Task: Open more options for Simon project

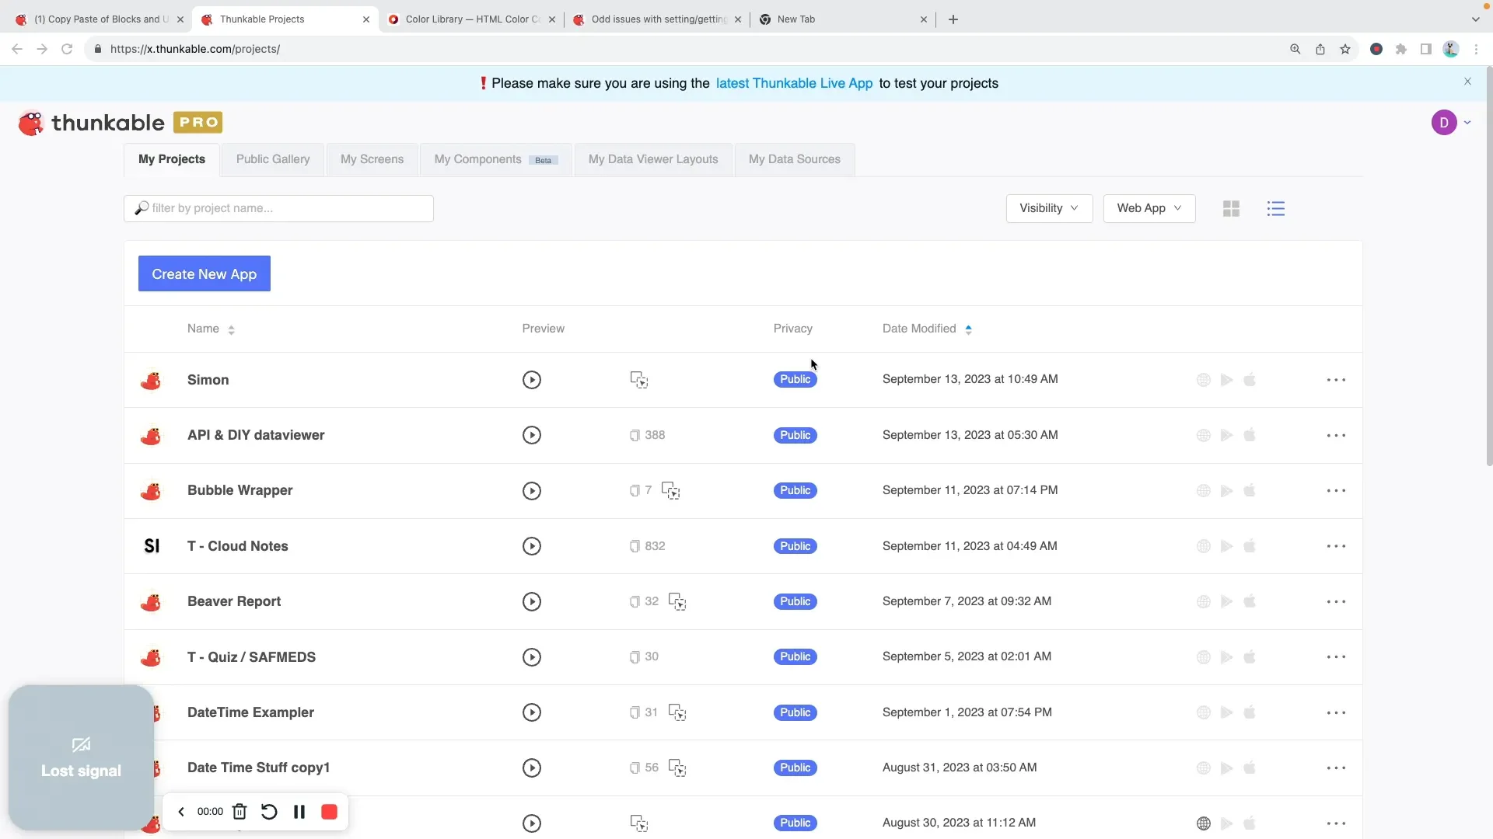Action: click(x=1336, y=380)
